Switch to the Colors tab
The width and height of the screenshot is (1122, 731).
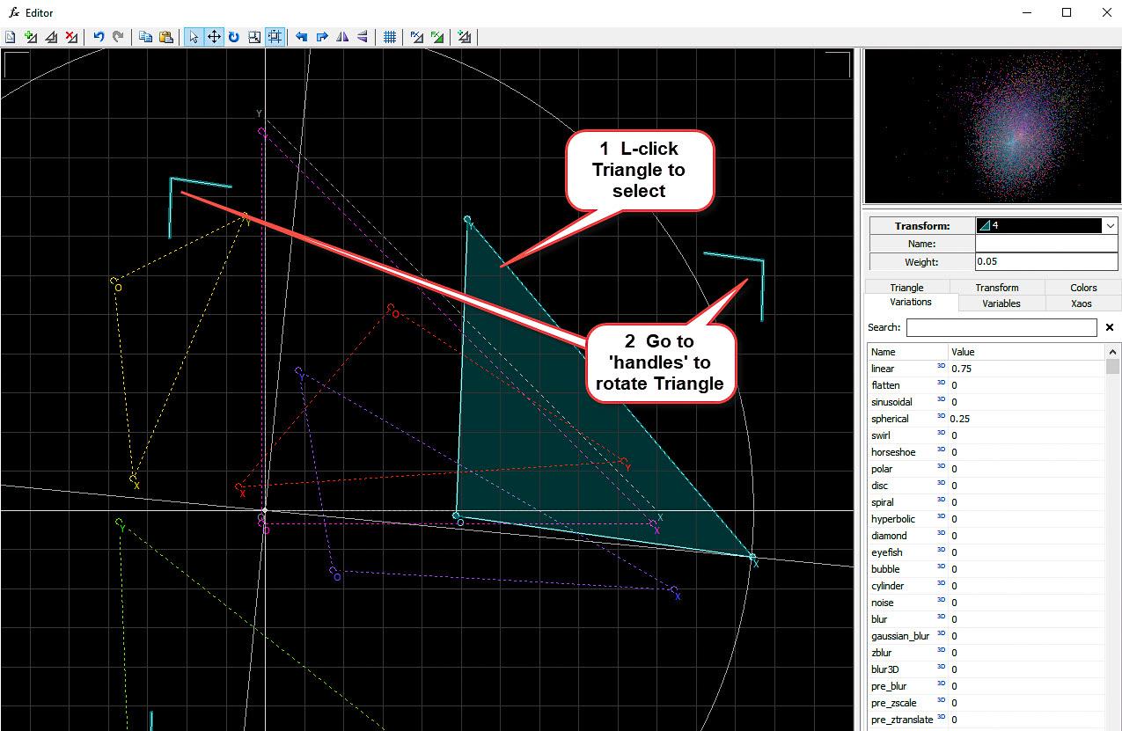1083,288
